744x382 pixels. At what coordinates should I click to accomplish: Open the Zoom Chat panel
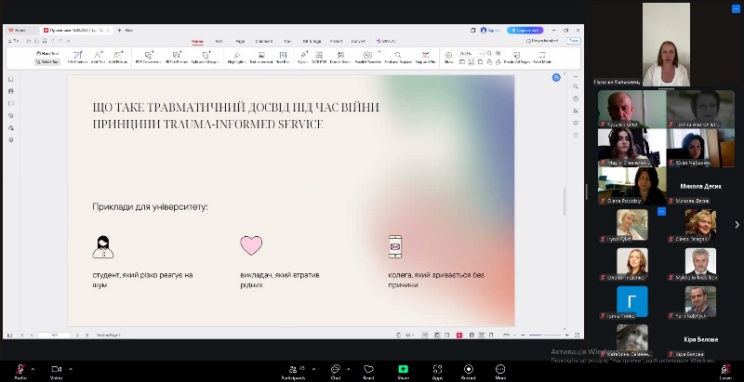335,370
